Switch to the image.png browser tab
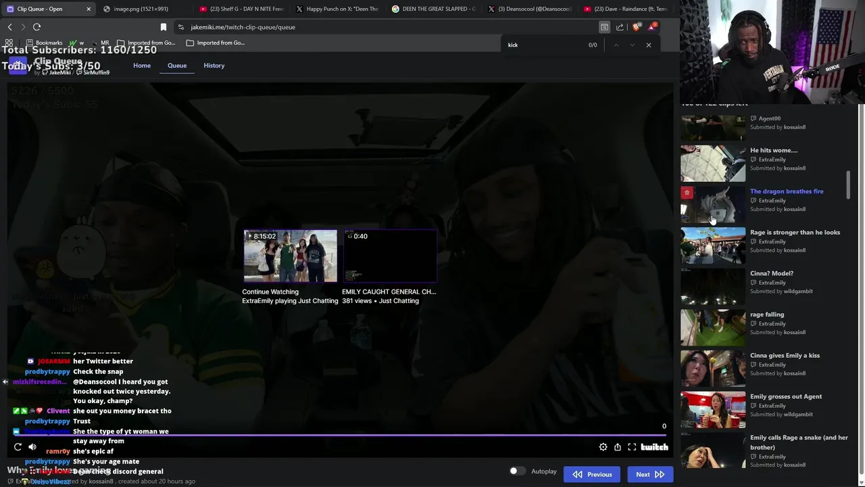865x487 pixels. point(141,9)
